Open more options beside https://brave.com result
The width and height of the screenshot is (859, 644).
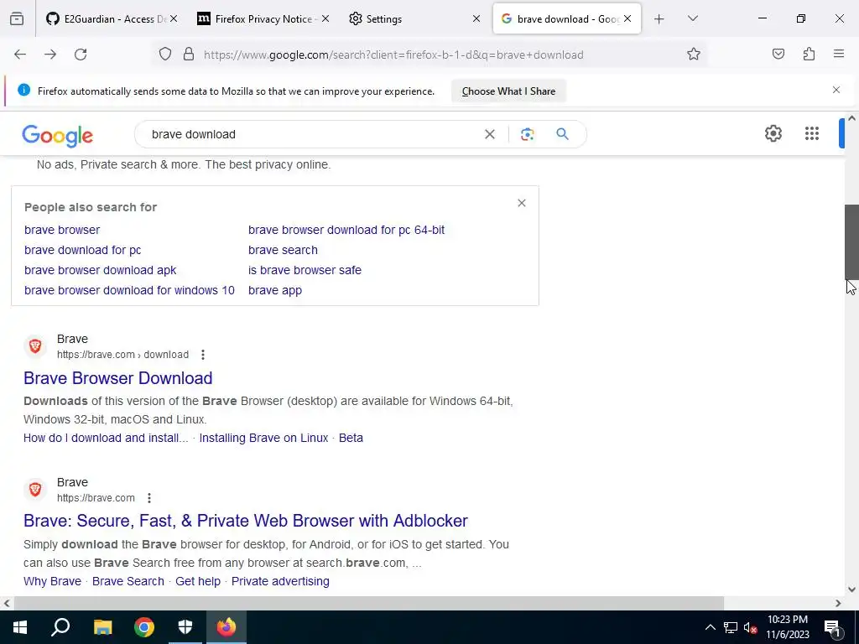(x=149, y=498)
